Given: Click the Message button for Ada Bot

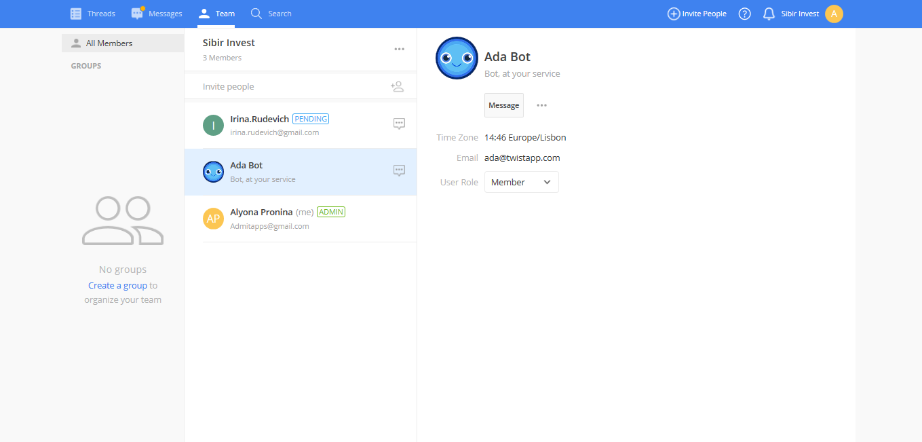Looking at the screenshot, I should coord(503,105).
